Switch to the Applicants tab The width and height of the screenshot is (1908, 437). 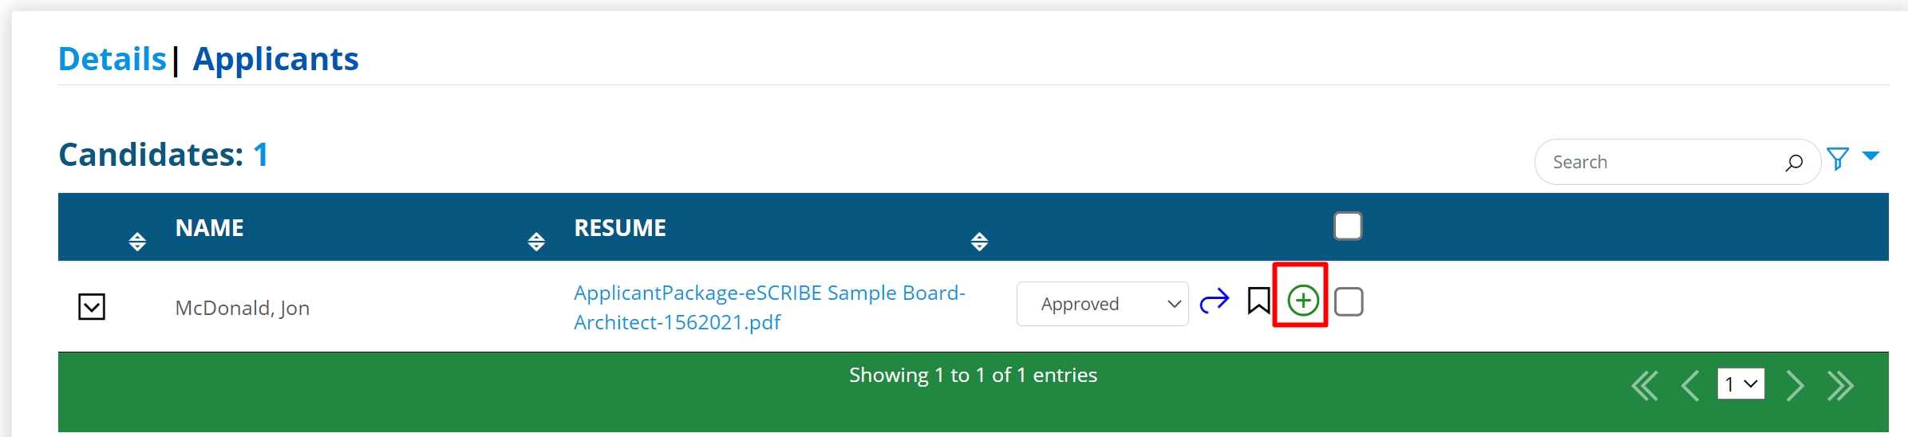[x=275, y=59]
